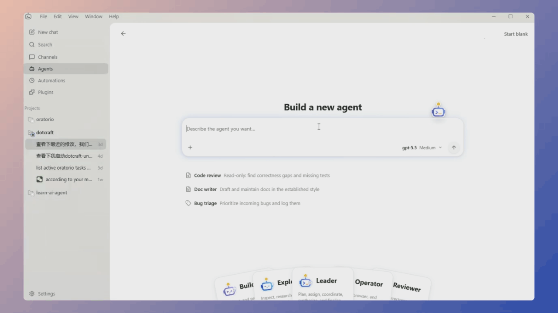Minimize the application window

point(494,17)
